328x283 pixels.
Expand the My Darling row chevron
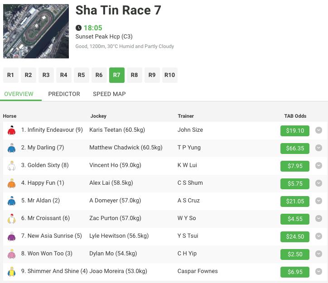point(318,148)
